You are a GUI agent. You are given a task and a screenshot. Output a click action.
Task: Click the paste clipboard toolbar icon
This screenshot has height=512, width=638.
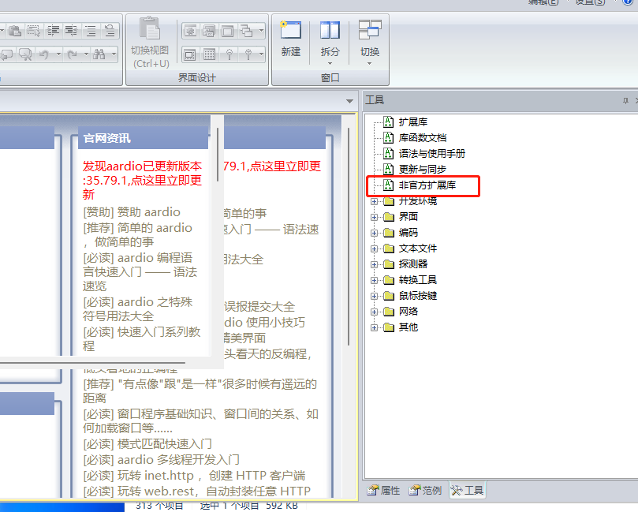click(15, 31)
